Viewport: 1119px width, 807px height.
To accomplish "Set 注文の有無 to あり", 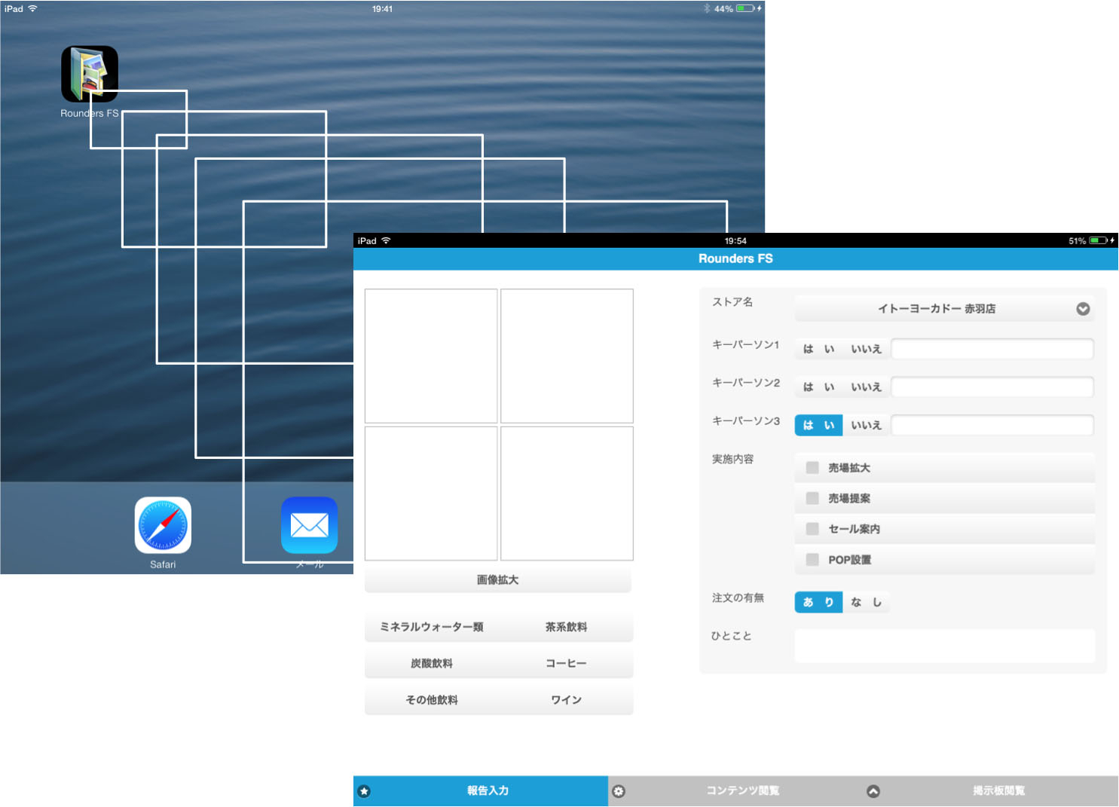I will click(818, 602).
